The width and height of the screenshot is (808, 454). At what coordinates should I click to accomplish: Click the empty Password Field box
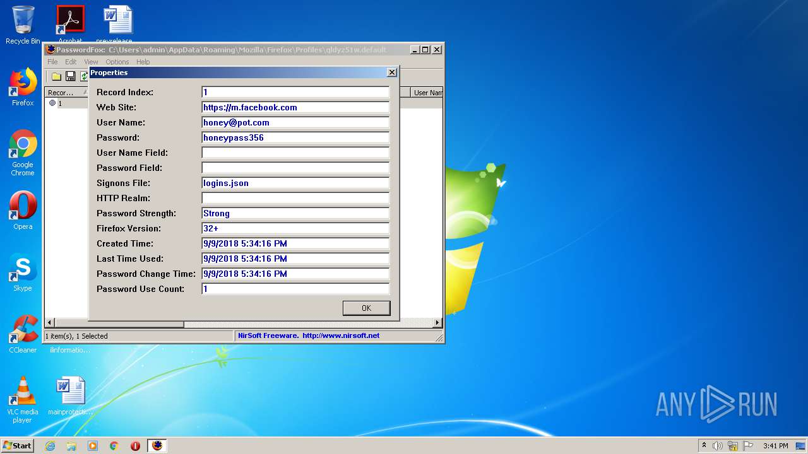[295, 168]
